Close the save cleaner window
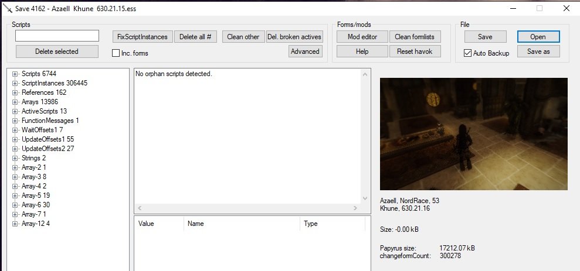This screenshot has width=580, height=271. tap(566, 8)
